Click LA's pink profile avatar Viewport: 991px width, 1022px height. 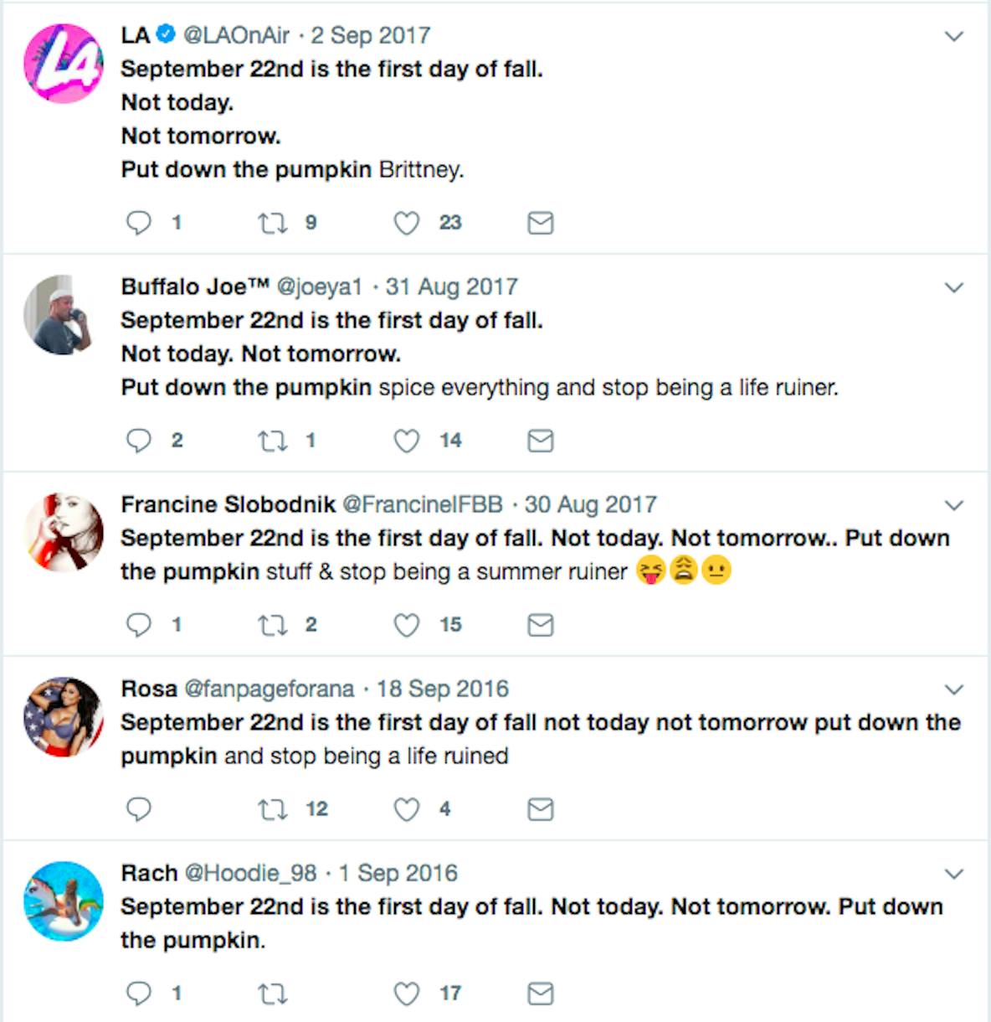[x=64, y=64]
